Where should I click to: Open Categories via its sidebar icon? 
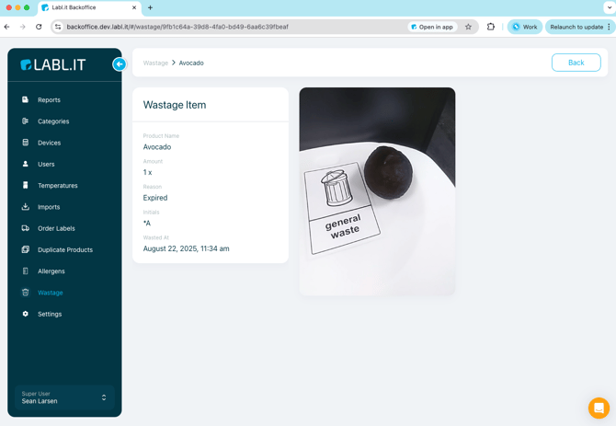26,121
